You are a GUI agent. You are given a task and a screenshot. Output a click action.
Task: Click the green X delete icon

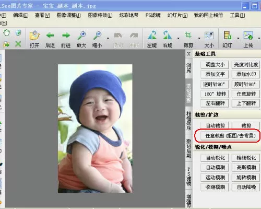[x=18, y=44]
